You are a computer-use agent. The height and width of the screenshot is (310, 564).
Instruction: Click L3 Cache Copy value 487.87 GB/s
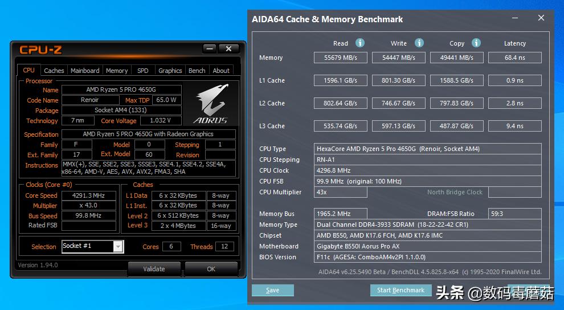coord(457,126)
